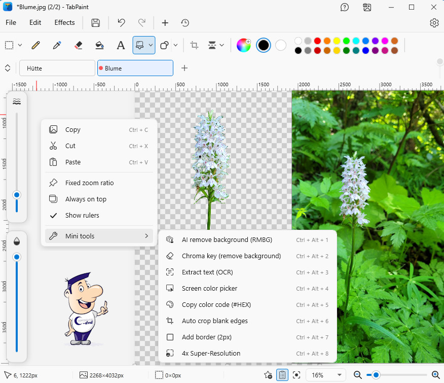Select the Eraser tool
Image resolution: width=444 pixels, height=383 pixels.
[x=78, y=45]
